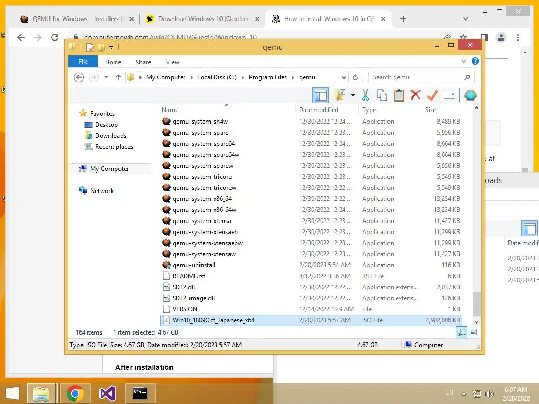Select the qemu-uninstall application

pyautogui.click(x=311, y=265)
